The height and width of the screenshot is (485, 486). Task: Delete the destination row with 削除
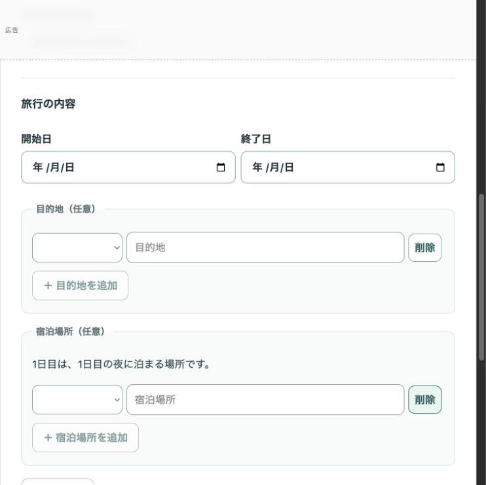[x=424, y=247]
